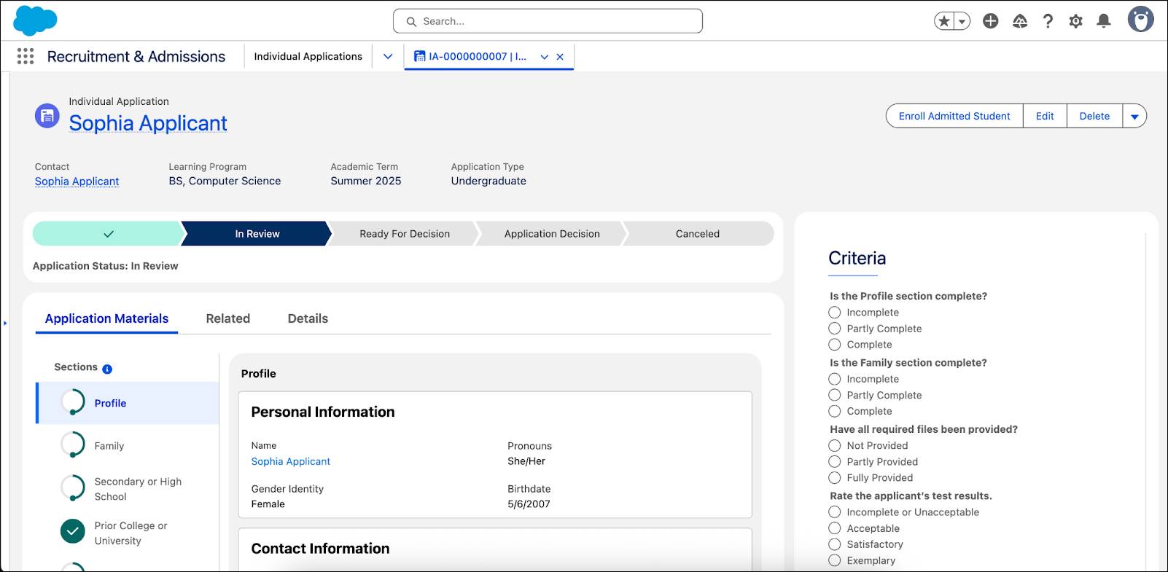Rate test results as Satisfactory

click(835, 544)
